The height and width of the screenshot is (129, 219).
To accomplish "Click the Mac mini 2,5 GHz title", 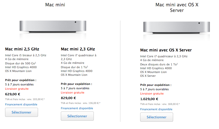I will coord(22,49).
